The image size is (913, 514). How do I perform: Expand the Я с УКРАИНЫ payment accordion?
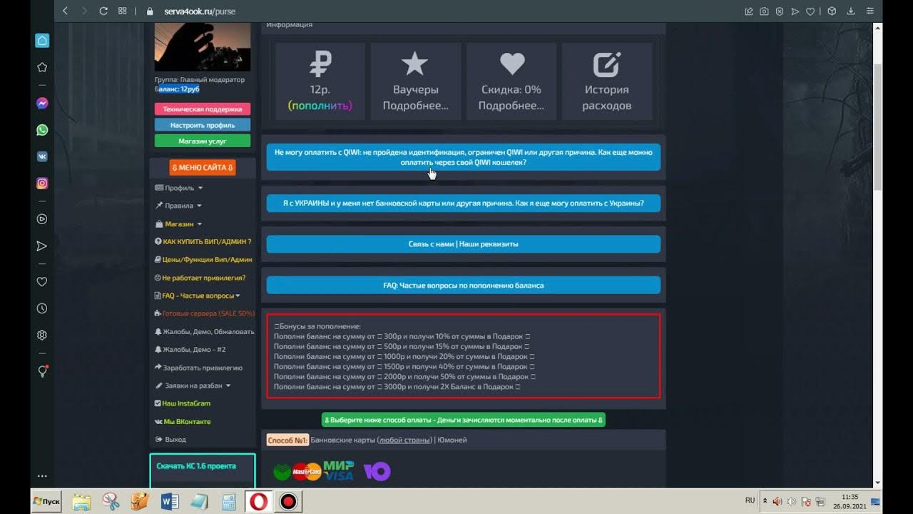(464, 203)
